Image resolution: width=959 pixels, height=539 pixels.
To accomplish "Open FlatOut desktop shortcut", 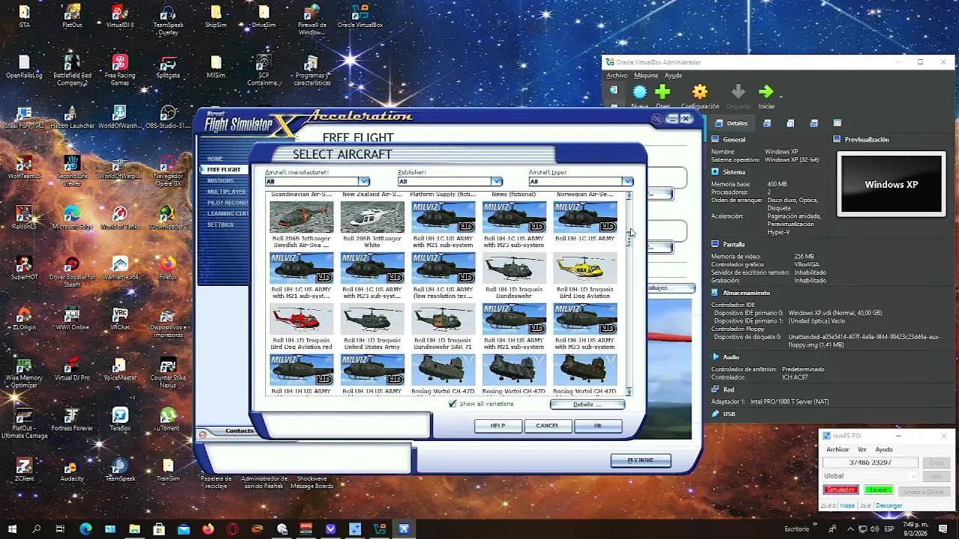I will point(72,16).
